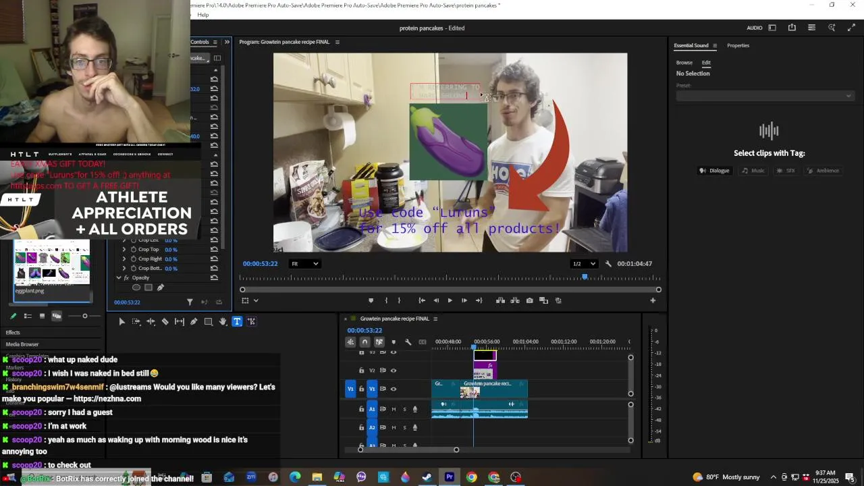Step forward one frame

(x=464, y=300)
